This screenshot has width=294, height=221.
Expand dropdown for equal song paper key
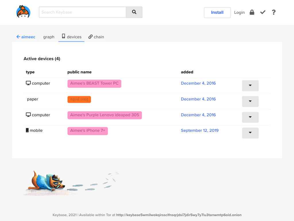(250, 101)
